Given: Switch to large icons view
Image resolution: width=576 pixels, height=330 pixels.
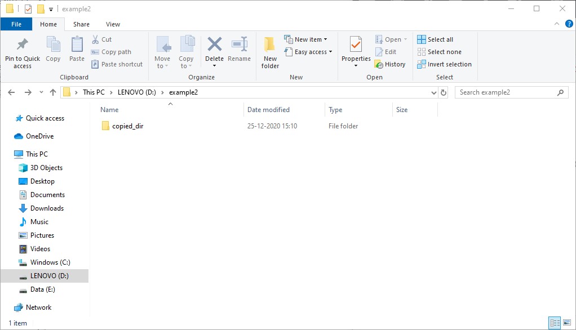Looking at the screenshot, I should [x=568, y=323].
